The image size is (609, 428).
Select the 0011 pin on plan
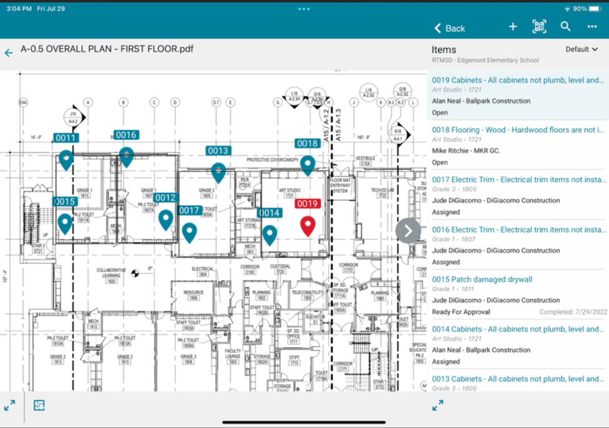point(66,159)
